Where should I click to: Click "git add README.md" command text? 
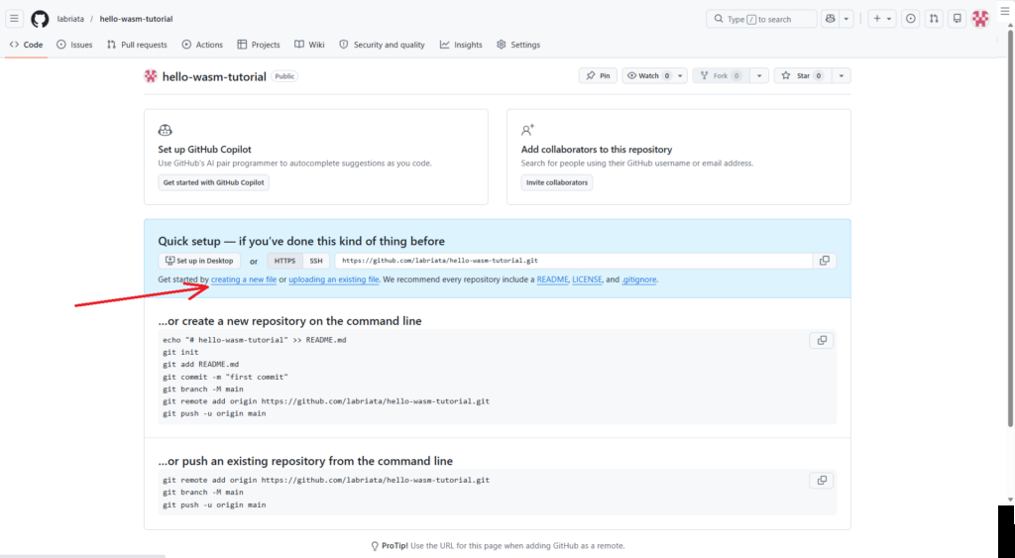click(200, 365)
